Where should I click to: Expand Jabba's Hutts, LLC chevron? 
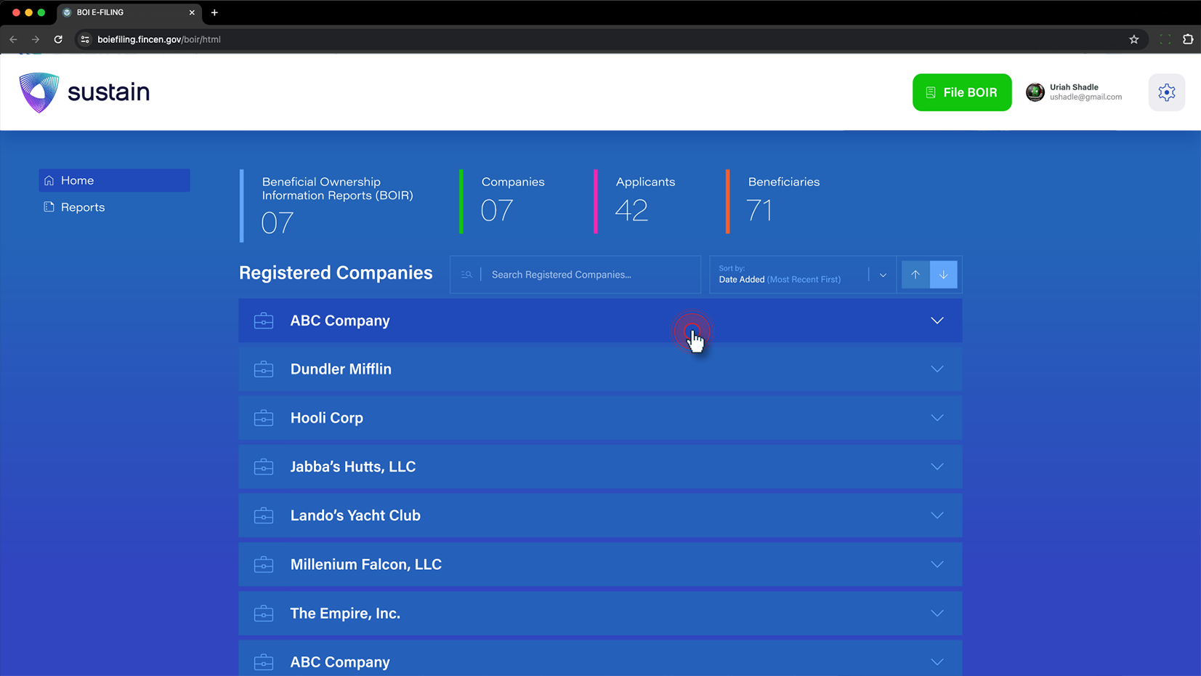(x=937, y=467)
